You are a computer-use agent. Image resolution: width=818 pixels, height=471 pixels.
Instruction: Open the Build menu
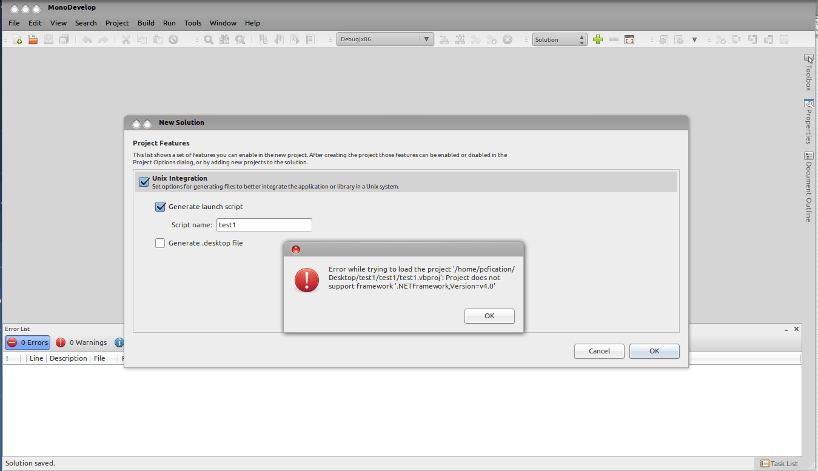point(146,23)
